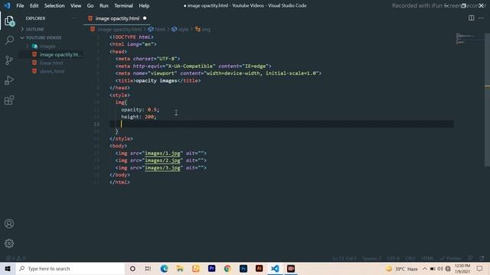Open Adobe Photoshop from the taskbar
The width and height of the screenshot is (490, 275).
243,269
